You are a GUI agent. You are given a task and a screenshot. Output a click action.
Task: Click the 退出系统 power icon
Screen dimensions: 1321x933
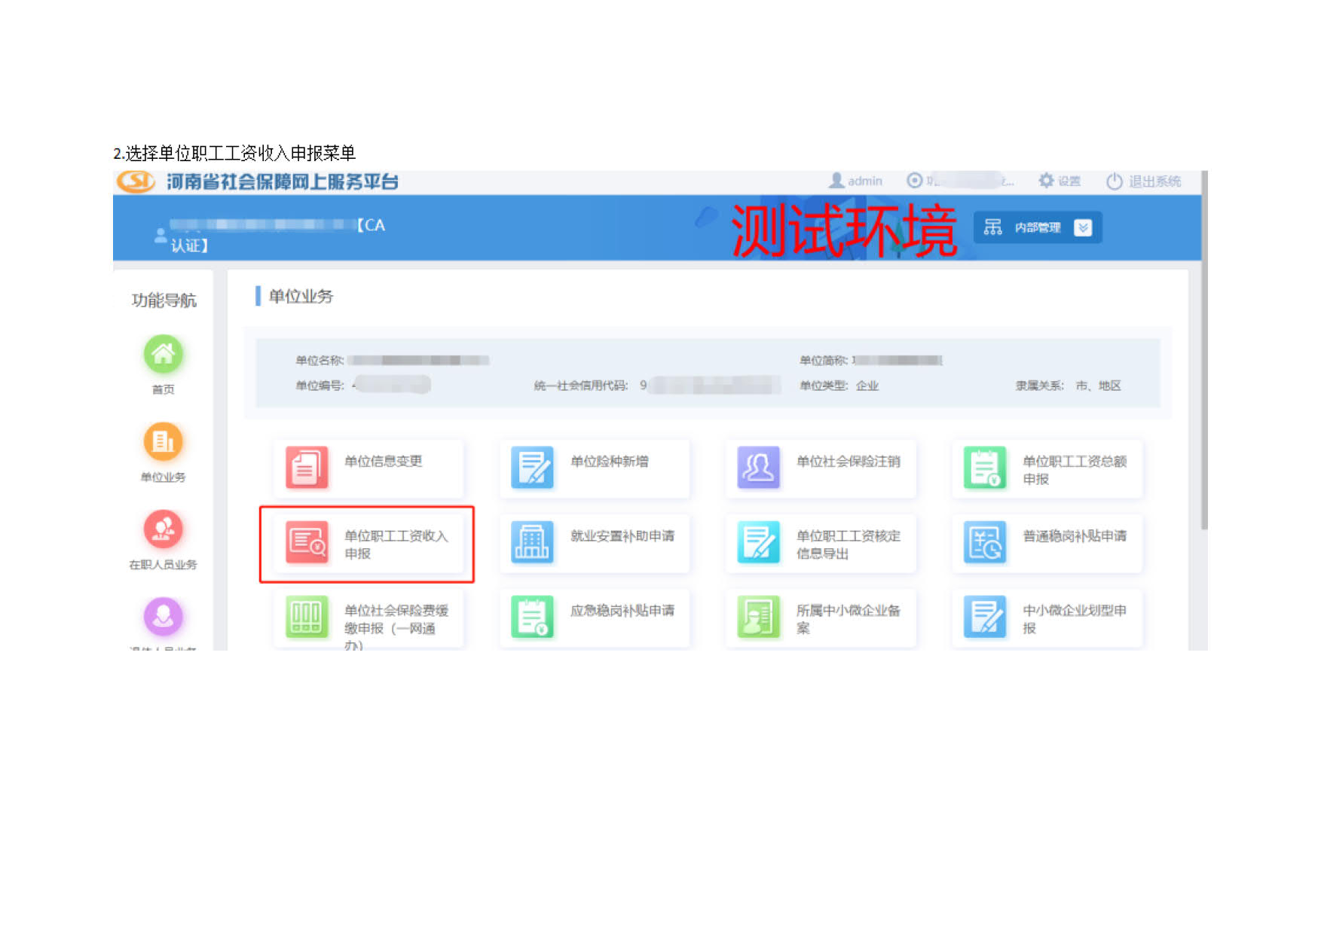pos(1115,181)
